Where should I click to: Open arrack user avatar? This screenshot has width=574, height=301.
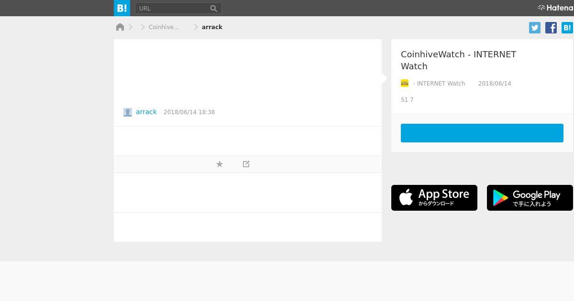128,112
